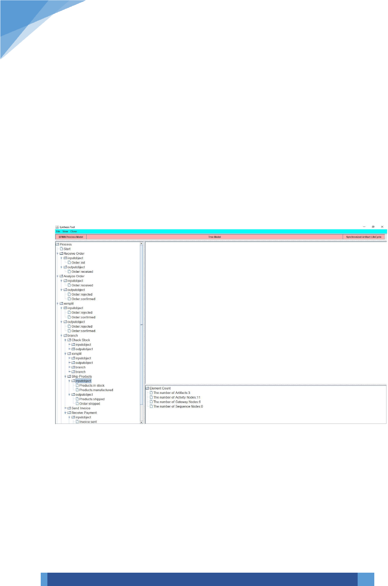Expand the Send Invoice tree node

(x=65, y=408)
